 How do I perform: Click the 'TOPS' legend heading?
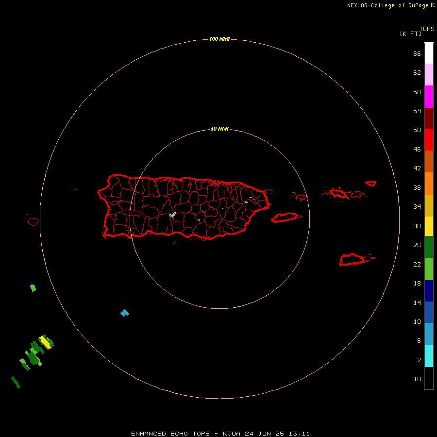(427, 29)
